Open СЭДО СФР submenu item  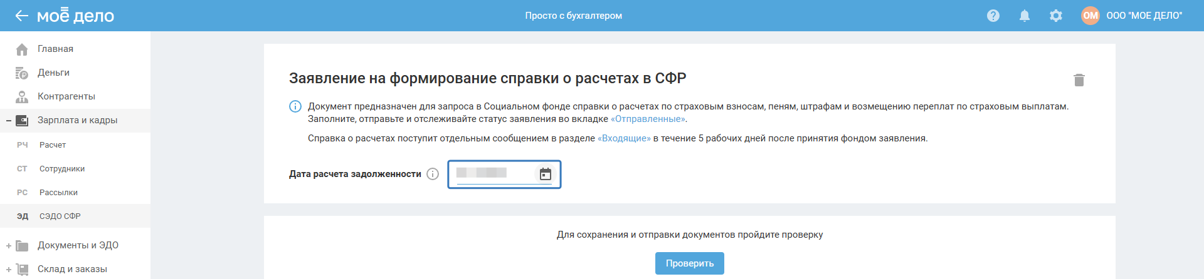tap(60, 216)
